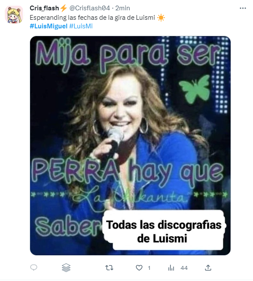View tweet analytics bar chart icon
The height and width of the screenshot is (281, 253).
[x=171, y=268]
